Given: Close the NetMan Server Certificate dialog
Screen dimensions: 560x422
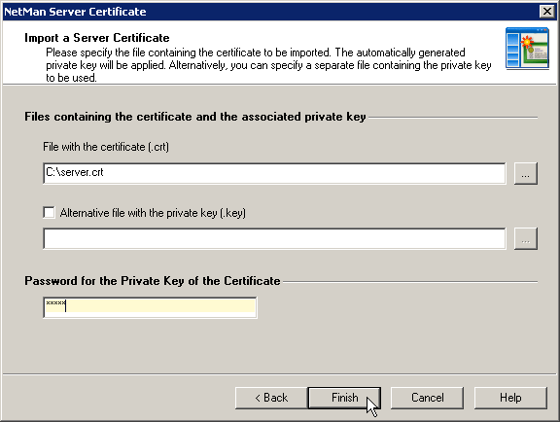Looking at the screenshot, I should pos(547,12).
